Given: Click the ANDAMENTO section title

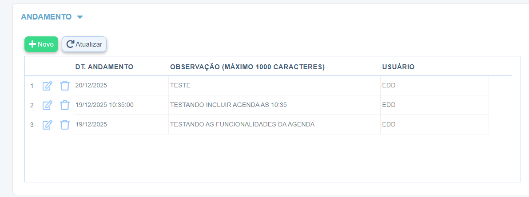Looking at the screenshot, I should (46, 17).
